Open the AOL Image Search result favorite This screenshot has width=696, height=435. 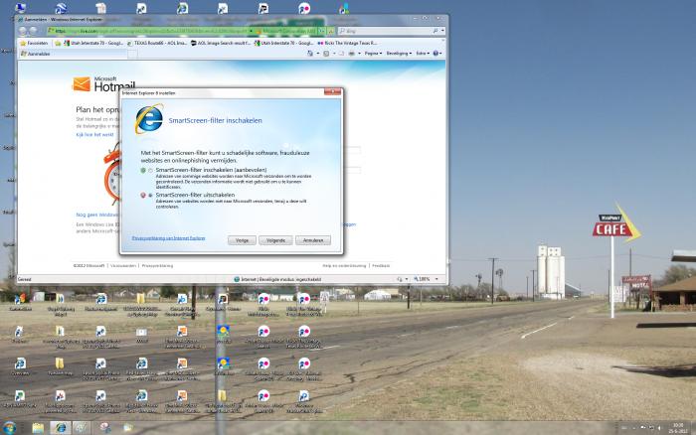pyautogui.click(x=221, y=43)
